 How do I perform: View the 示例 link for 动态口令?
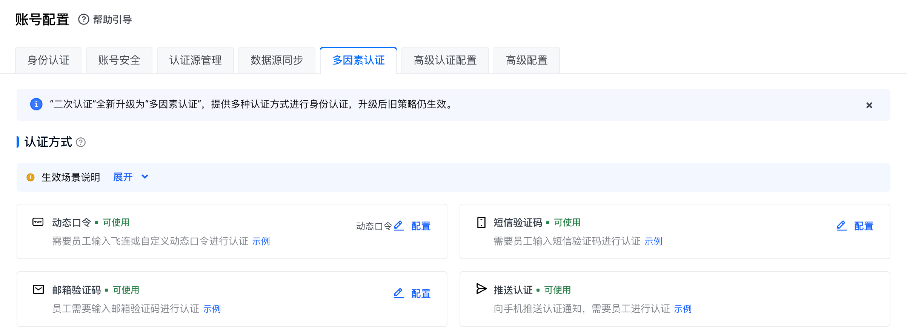point(261,241)
